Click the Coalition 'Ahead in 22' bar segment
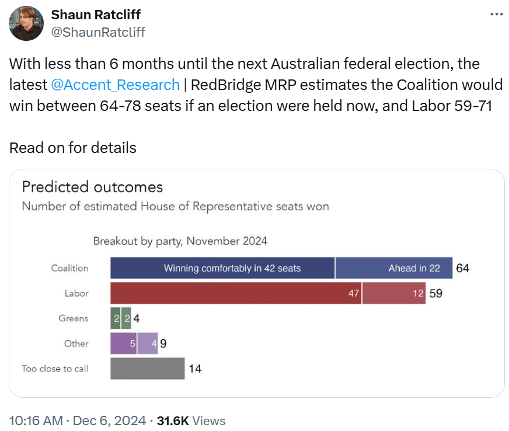This screenshot has width=509, height=431. pyautogui.click(x=394, y=268)
